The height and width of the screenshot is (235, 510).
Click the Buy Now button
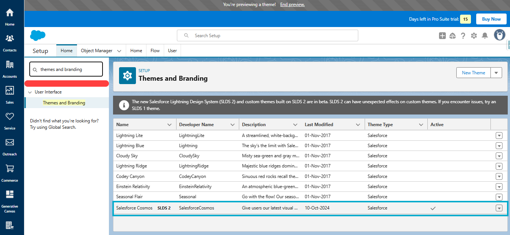tap(491, 19)
